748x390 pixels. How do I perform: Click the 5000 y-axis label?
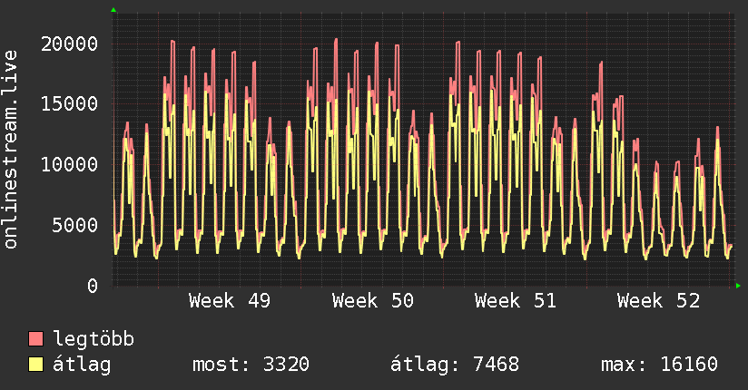point(75,225)
